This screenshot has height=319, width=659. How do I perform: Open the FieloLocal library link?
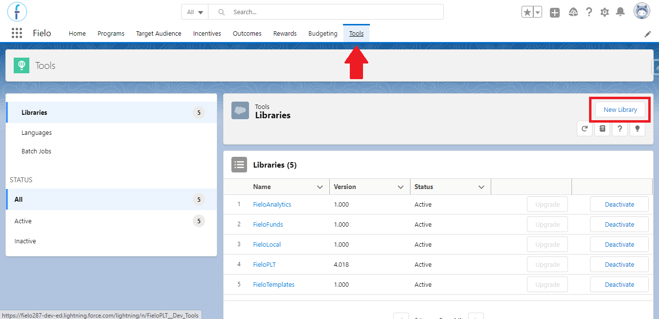[267, 244]
